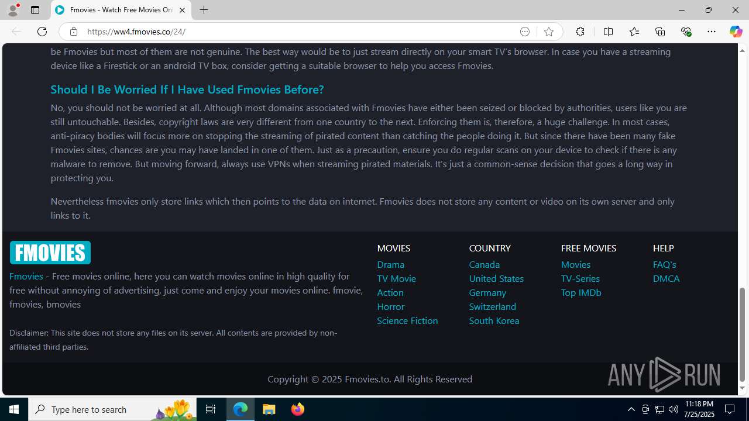This screenshot has height=421, width=749.
Task: Open the FAQ's help link
Action: 664,264
